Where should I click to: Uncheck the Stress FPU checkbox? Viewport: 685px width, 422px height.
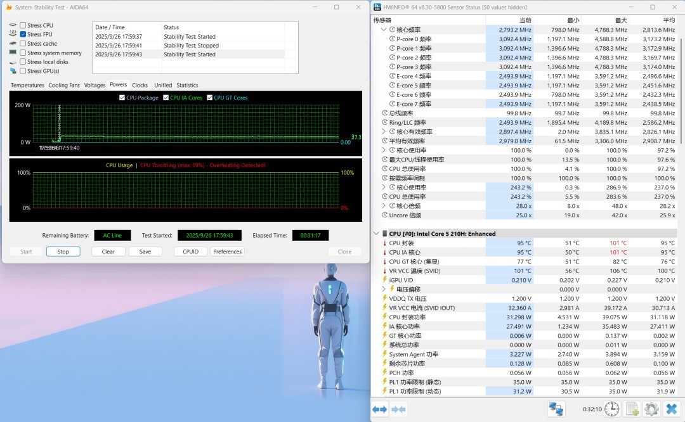click(23, 34)
